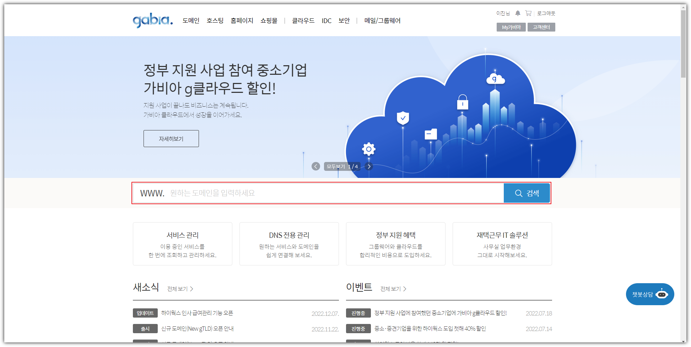
Task: Open the 보안 menu
Action: (344, 21)
